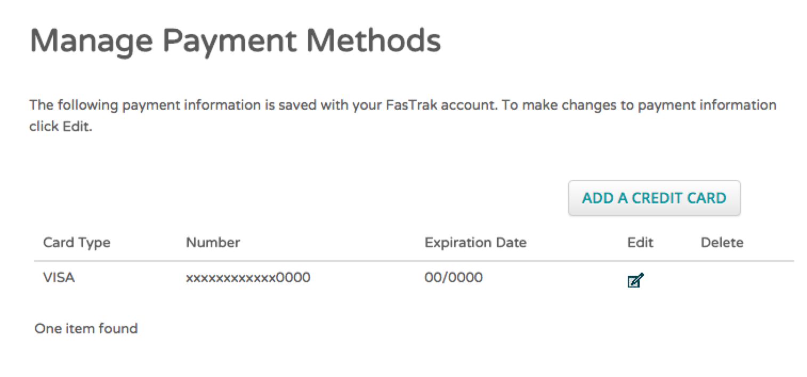
Task: Select the Number column header
Action: pos(213,243)
